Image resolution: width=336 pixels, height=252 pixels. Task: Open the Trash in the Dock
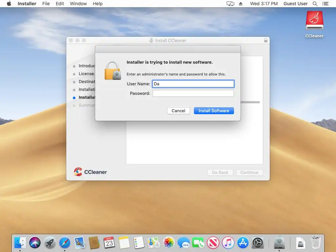pos(316,243)
